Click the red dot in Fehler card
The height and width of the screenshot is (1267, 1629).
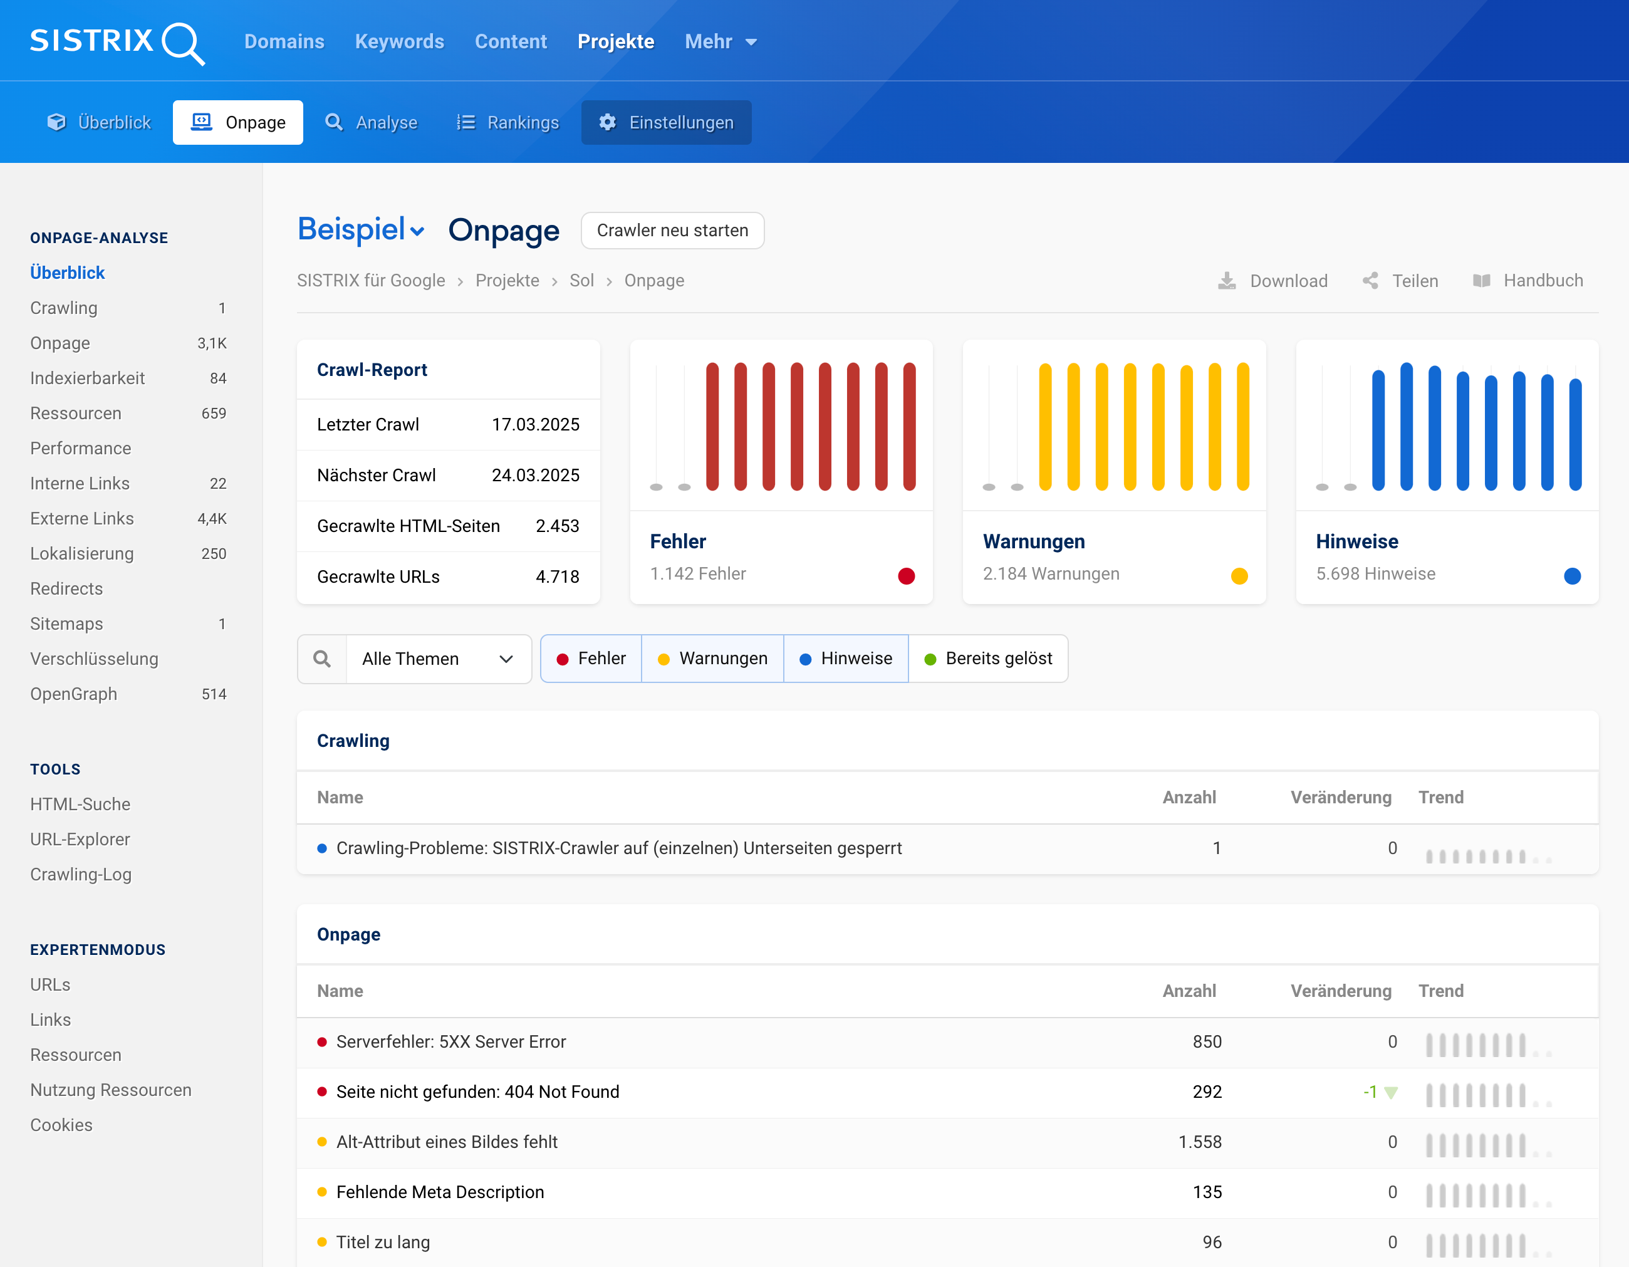(x=906, y=575)
